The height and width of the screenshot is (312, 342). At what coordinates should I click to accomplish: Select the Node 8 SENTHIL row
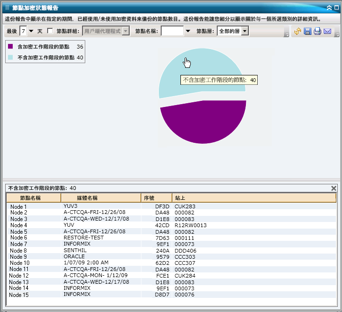click(x=75, y=250)
